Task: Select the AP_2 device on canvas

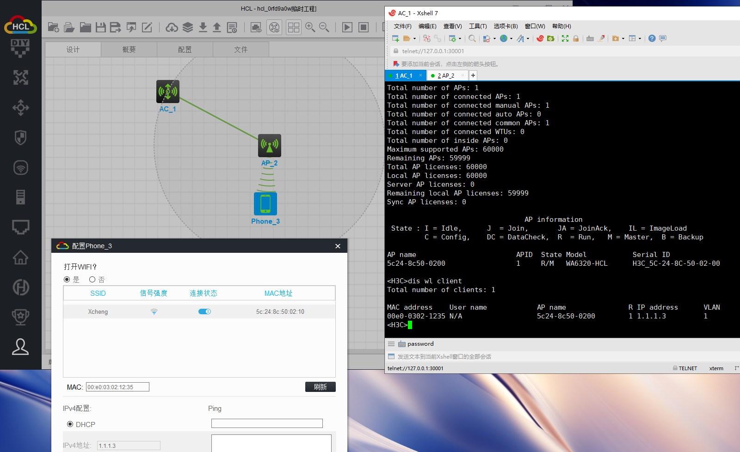Action: pos(269,146)
